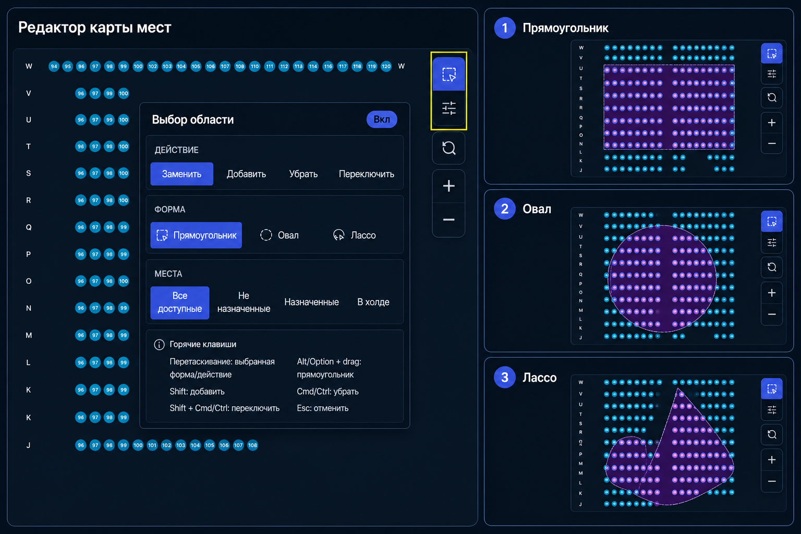Screen dimensions: 801x534
Task: Click the reset view icon in Лассо panel
Action: (772, 434)
